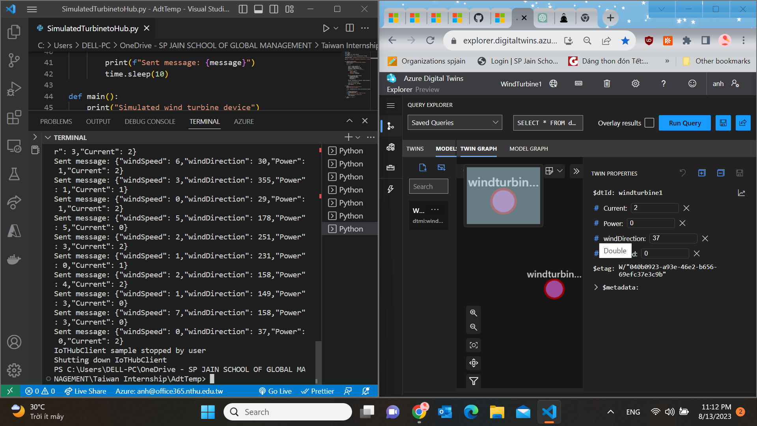757x426 pixels.
Task: Switch to DEBUG CONSOLE tab
Action: tap(150, 121)
